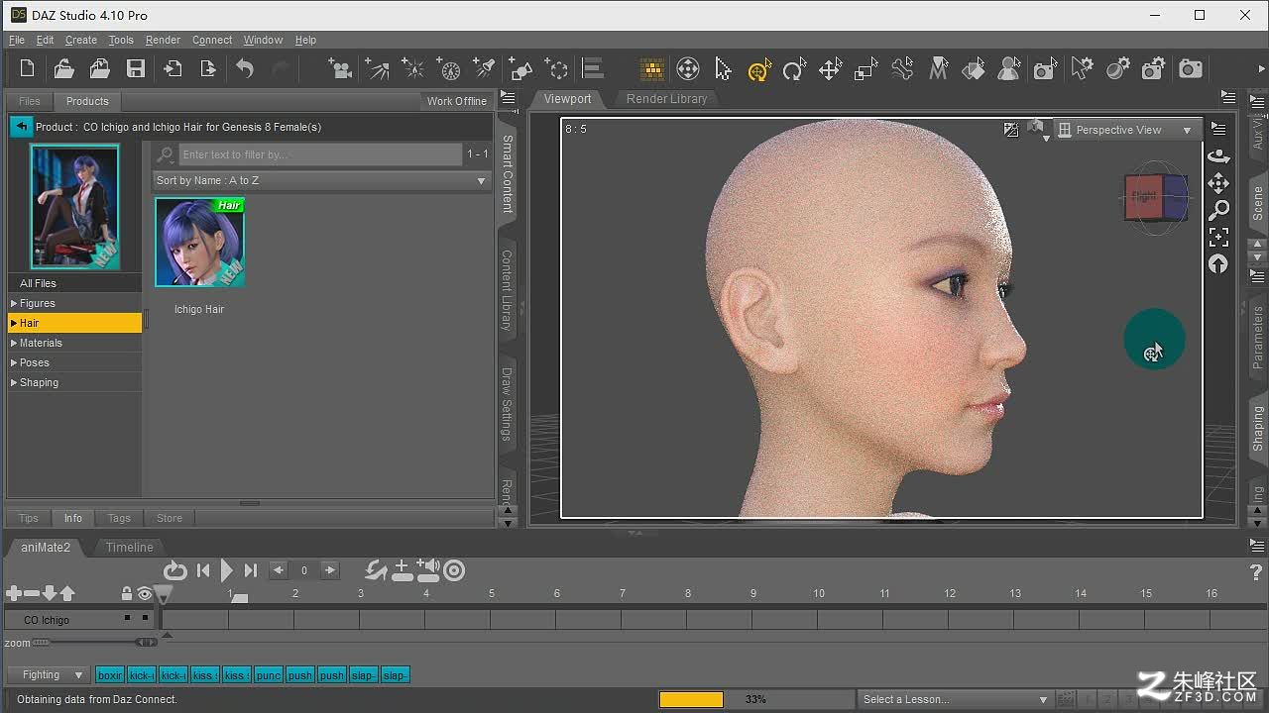Viewport: 1269px width, 713px height.
Task: Select the ActivePose bone tool
Action: (x=902, y=68)
